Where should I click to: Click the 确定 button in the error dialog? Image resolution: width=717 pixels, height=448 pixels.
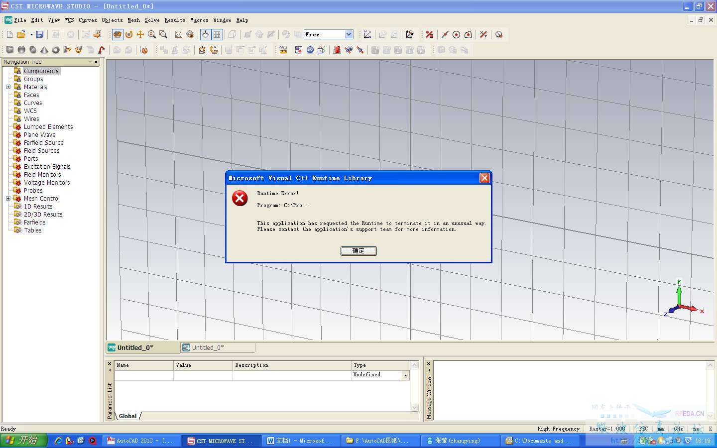[358, 251]
